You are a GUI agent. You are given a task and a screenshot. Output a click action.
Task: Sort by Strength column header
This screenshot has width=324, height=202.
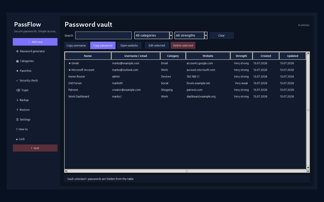coord(241,56)
